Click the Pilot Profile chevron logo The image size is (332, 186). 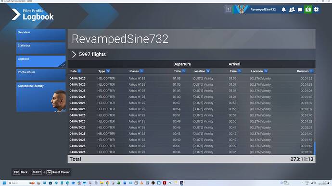[x=16, y=14]
